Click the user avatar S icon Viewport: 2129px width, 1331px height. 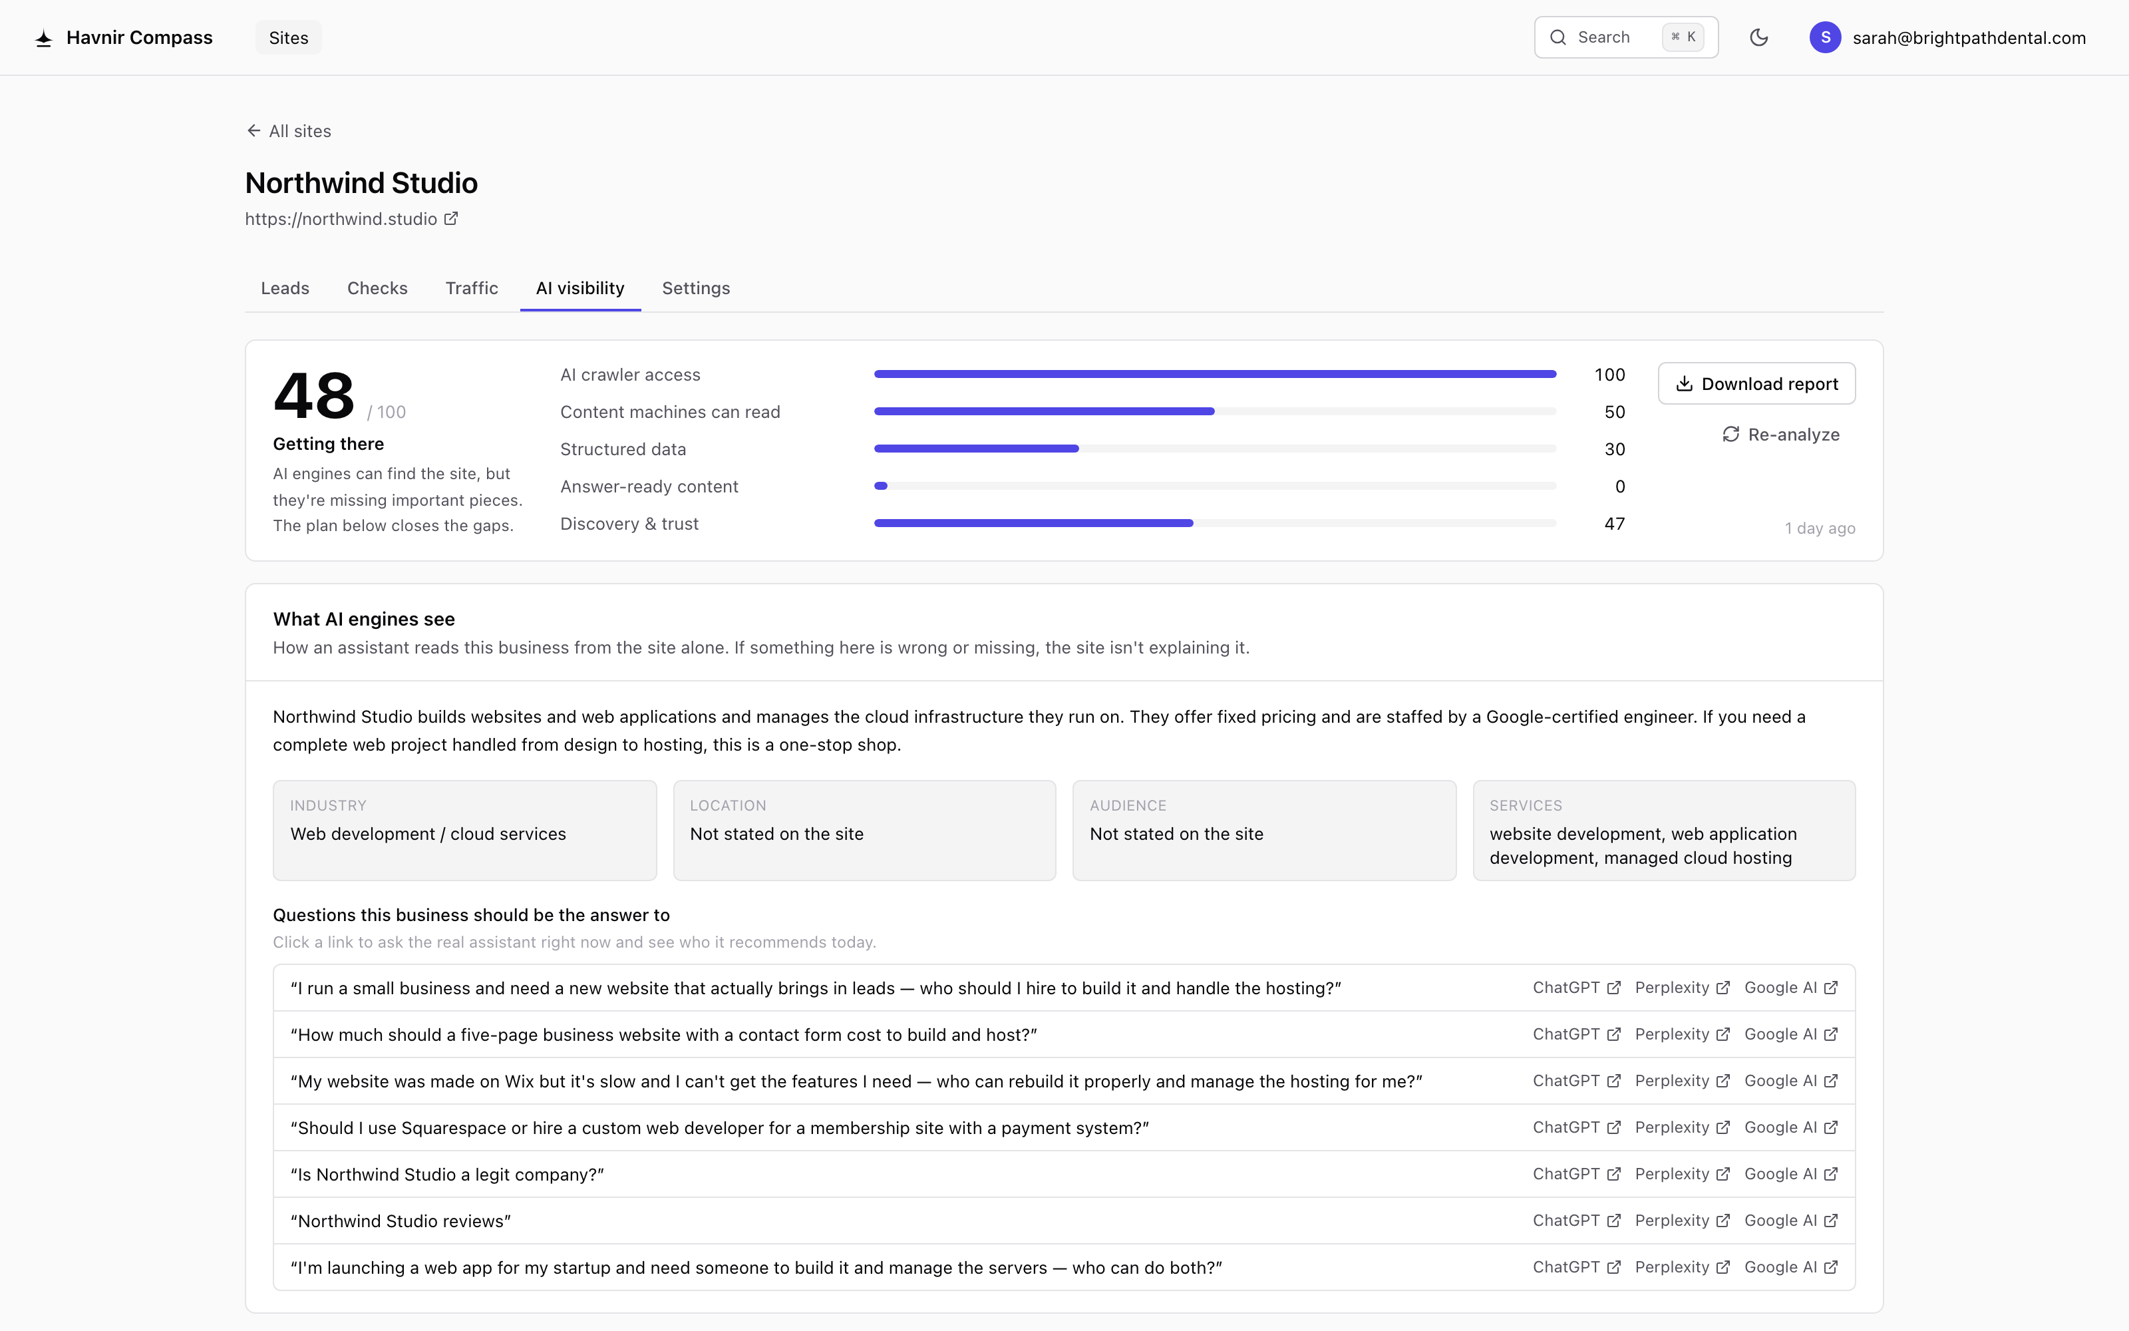(x=1824, y=37)
